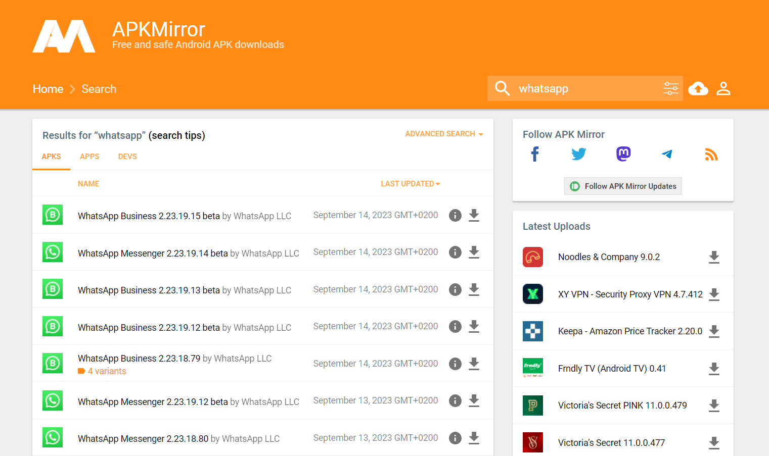
Task: Click XY VPN app thumbnail
Action: pos(533,294)
